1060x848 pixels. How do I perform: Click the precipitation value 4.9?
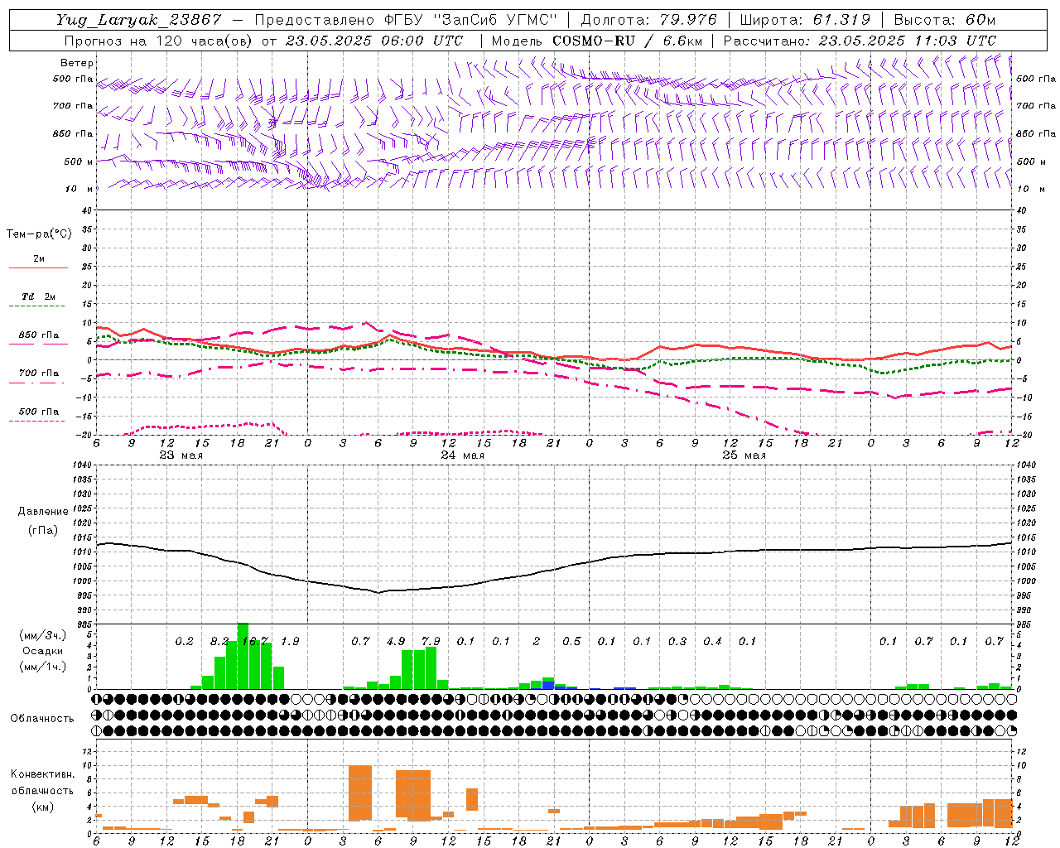396,641
